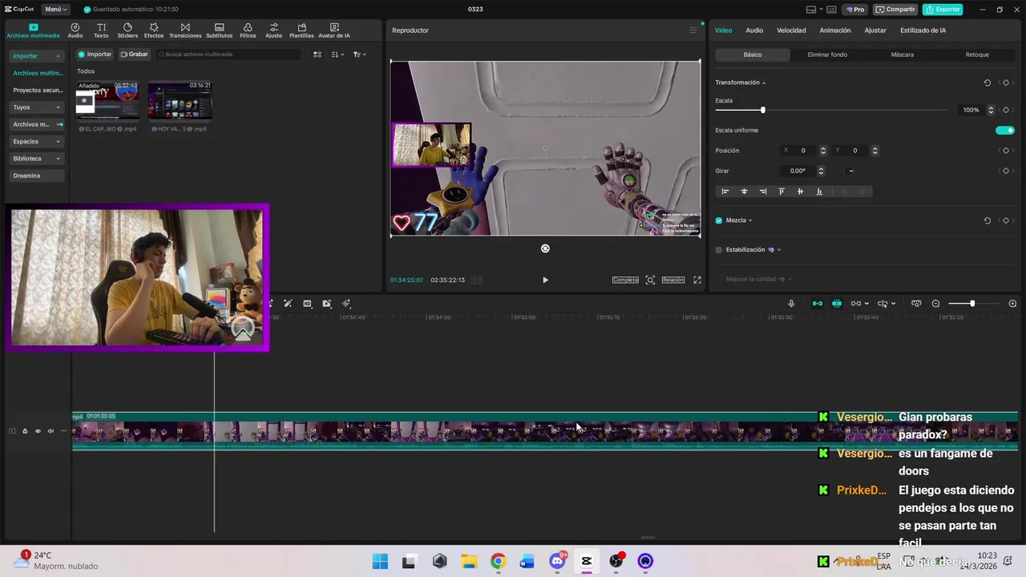Screen dimensions: 1026x577
Task: Open the media filter dropdown
Action: [360, 54]
